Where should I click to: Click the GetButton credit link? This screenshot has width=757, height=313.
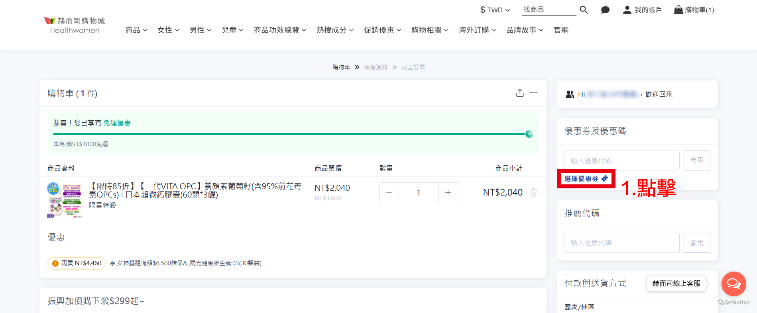click(733, 302)
